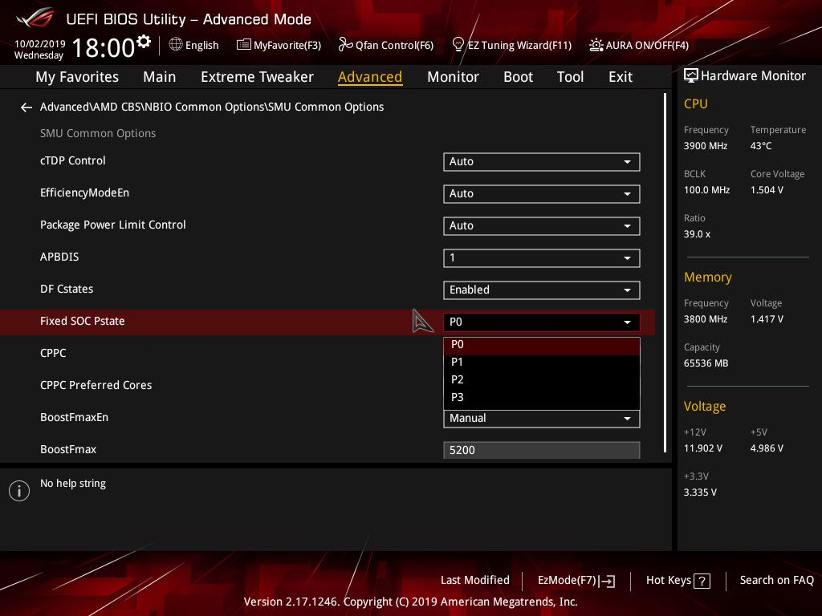This screenshot has height=616, width=822.
Task: Open Qfan Control(F6)
Action: coord(386,45)
